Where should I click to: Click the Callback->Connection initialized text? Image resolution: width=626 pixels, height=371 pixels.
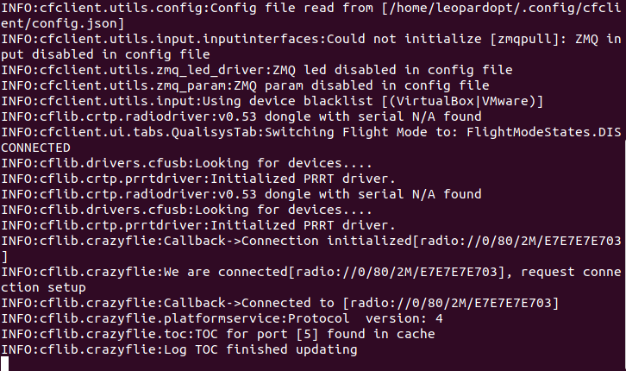click(293, 240)
